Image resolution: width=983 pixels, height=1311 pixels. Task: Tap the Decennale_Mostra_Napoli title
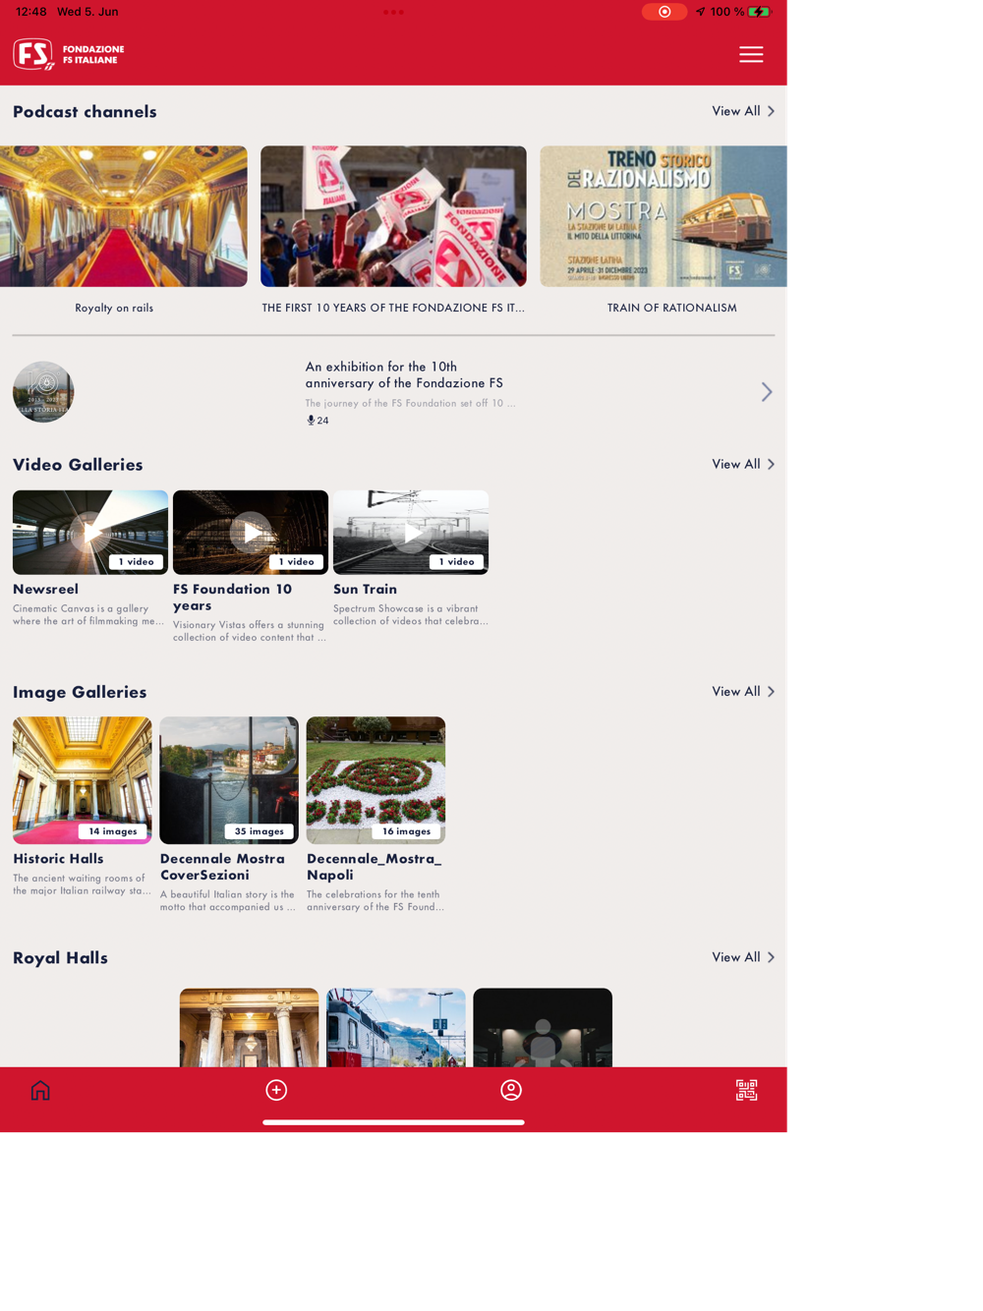point(375,867)
